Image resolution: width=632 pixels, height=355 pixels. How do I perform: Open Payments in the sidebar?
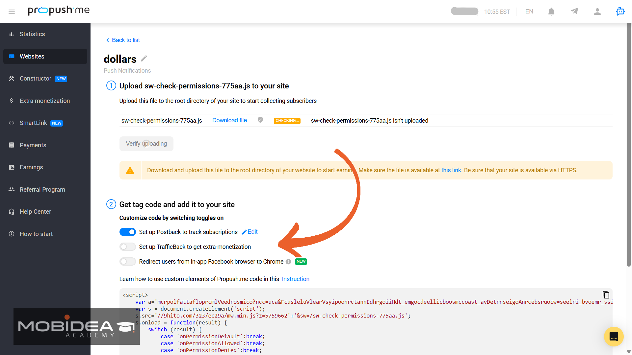[x=45, y=145]
